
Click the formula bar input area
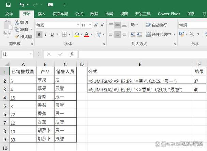143,54
